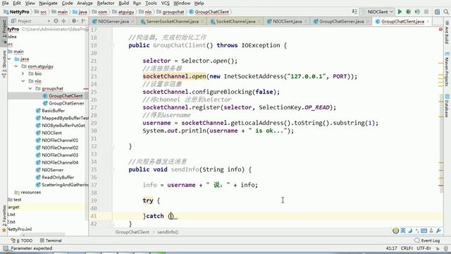
Task: Select BasicBuffer in the project tree
Action: [54, 111]
